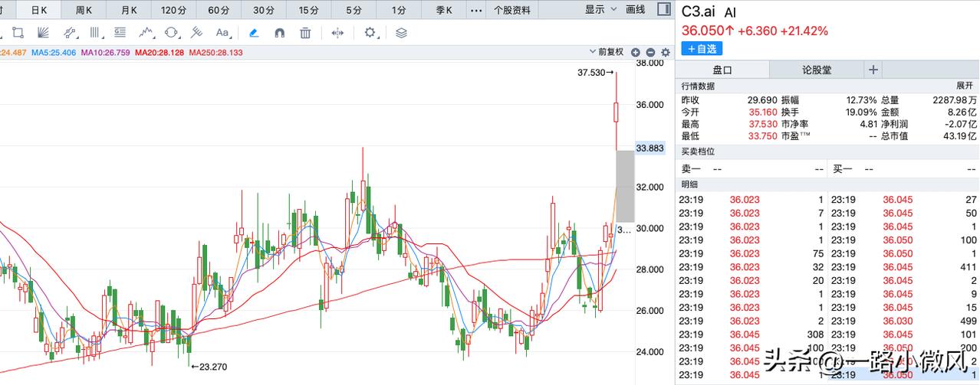Viewport: 980px width, 385px height.
Task: Add stock with +自选 button
Action: tap(702, 48)
